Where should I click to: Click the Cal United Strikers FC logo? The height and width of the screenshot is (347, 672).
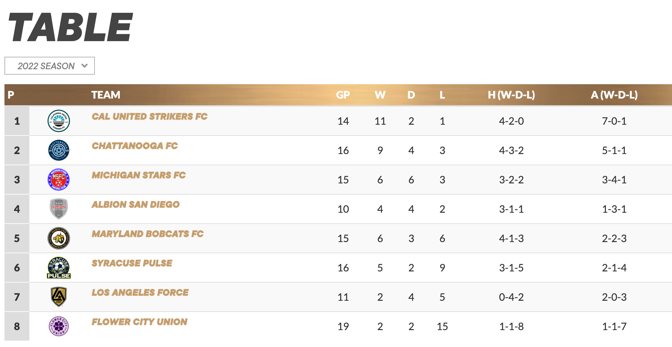(59, 121)
